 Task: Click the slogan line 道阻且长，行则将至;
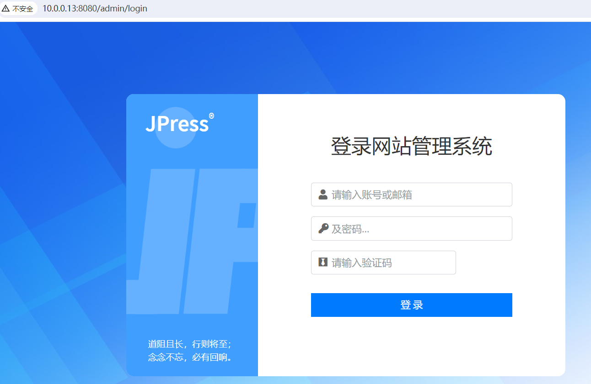[189, 344]
